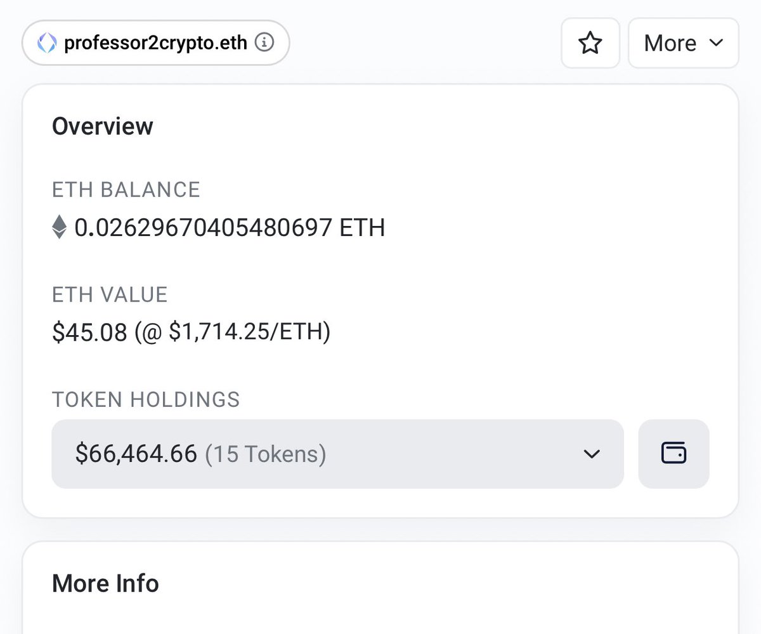Click the ETH VALUE label
Screen dimensions: 761x634
tap(110, 294)
